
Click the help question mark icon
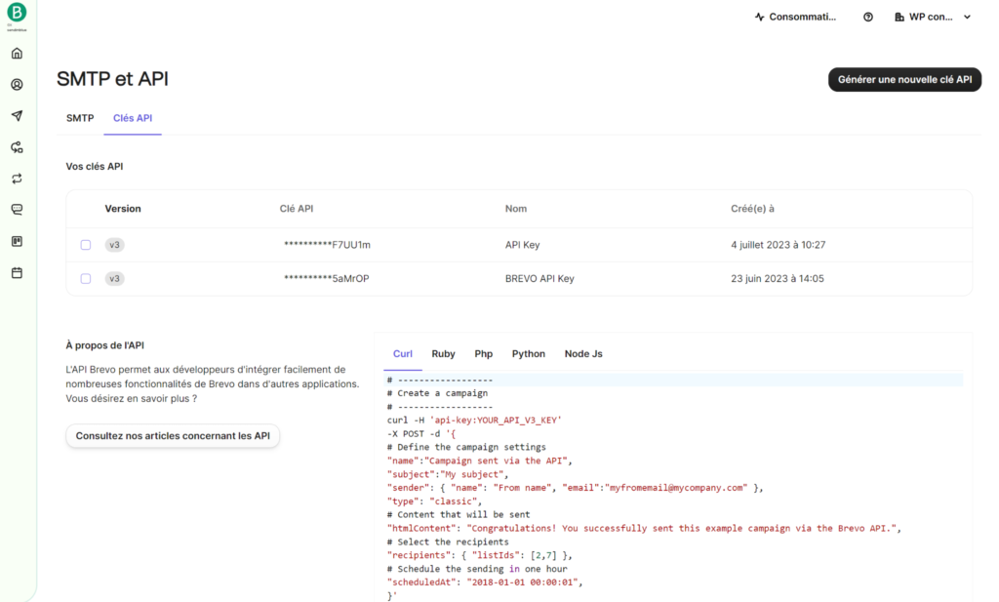(x=867, y=18)
